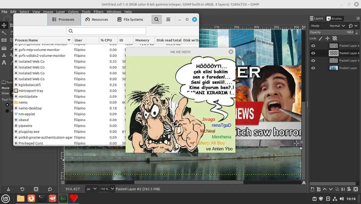
Task: Open the Filters menu
Action: click(x=98, y=12)
